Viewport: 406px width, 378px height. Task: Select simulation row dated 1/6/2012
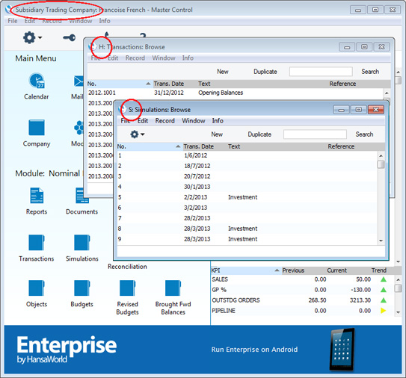(247, 155)
